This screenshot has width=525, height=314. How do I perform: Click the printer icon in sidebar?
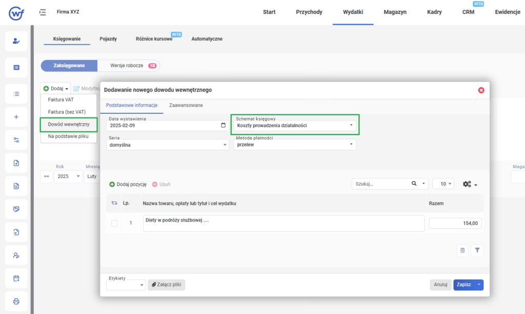coord(16,301)
